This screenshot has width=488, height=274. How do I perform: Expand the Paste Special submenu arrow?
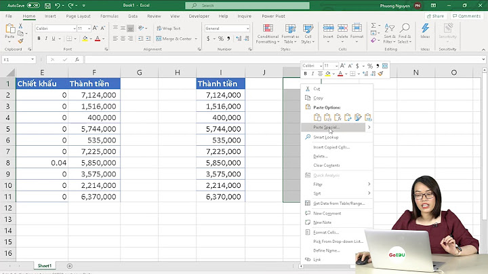coord(369,127)
